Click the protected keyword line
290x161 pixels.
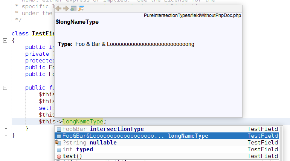point(40,61)
